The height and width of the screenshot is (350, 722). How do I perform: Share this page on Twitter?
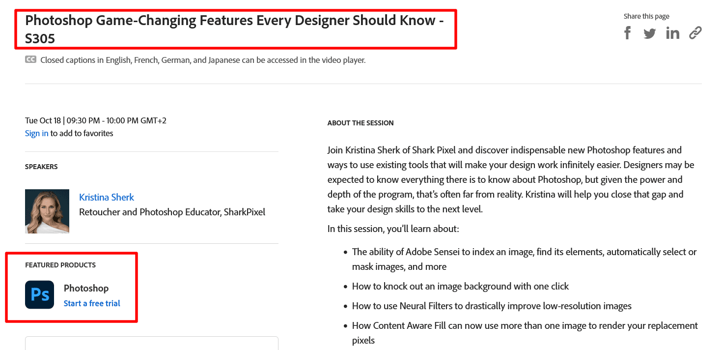650,33
